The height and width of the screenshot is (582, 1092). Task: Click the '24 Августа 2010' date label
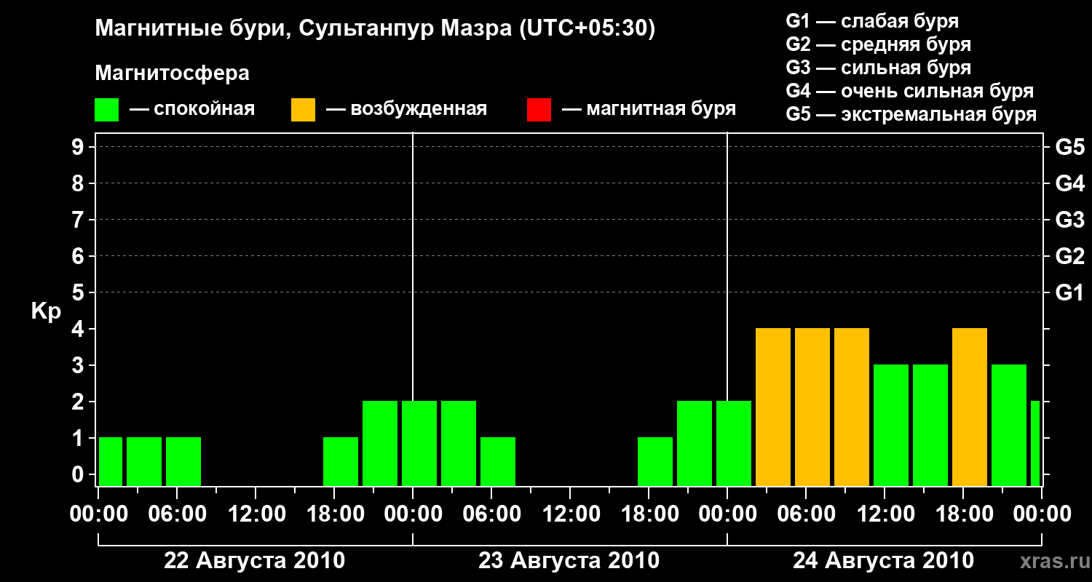tap(883, 560)
